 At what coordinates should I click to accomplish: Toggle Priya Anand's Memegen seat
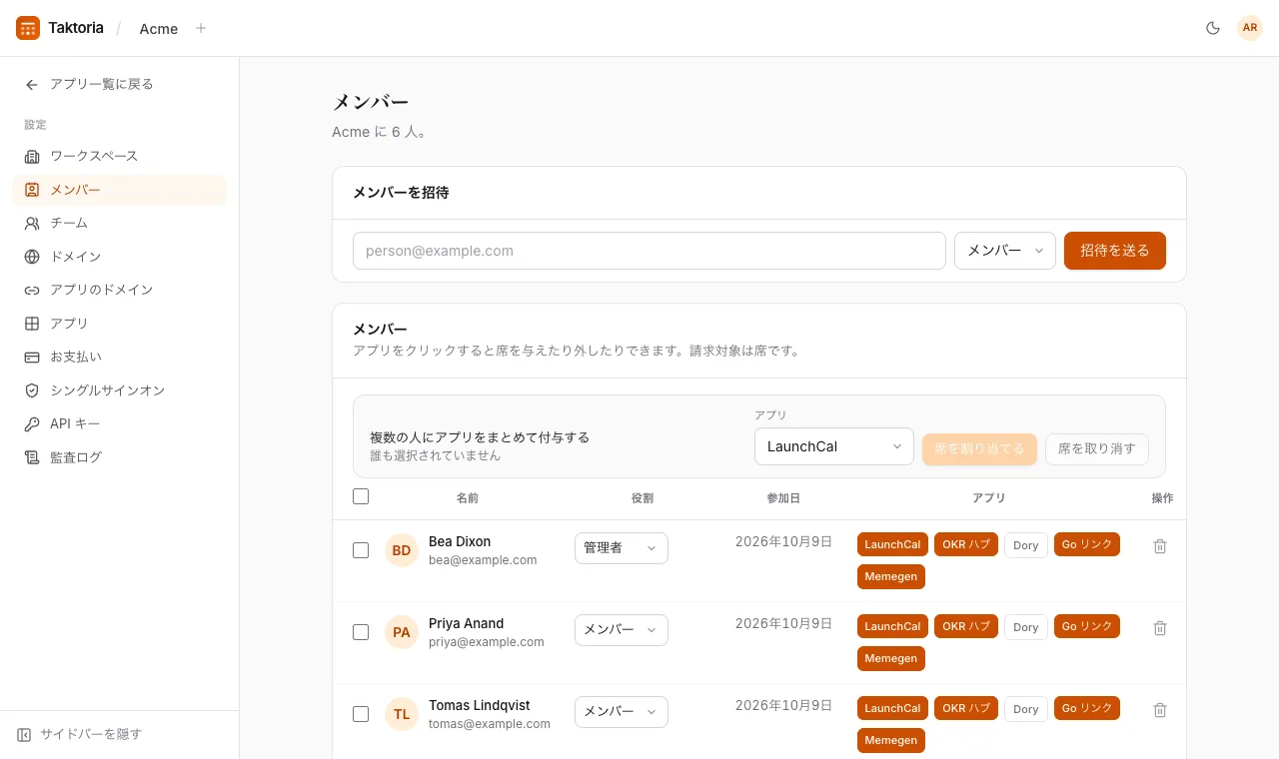coord(891,658)
